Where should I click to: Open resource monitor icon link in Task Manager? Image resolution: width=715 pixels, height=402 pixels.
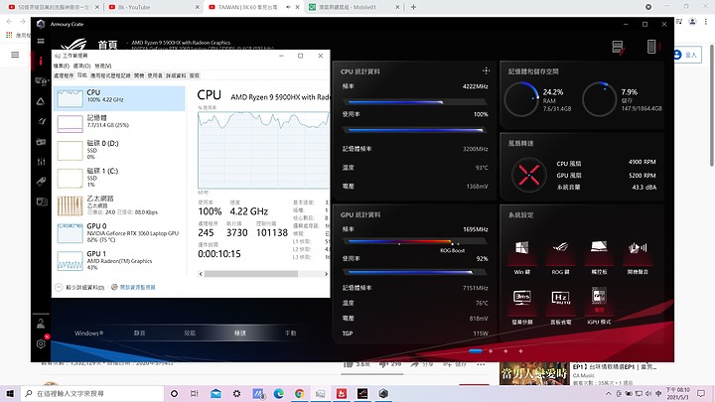pyautogui.click(x=133, y=287)
